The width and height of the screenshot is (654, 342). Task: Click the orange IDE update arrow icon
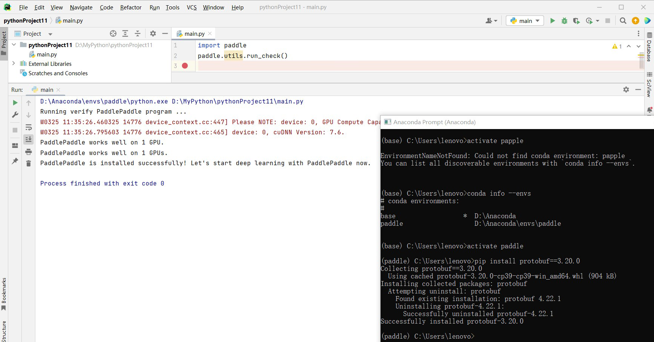pos(635,21)
